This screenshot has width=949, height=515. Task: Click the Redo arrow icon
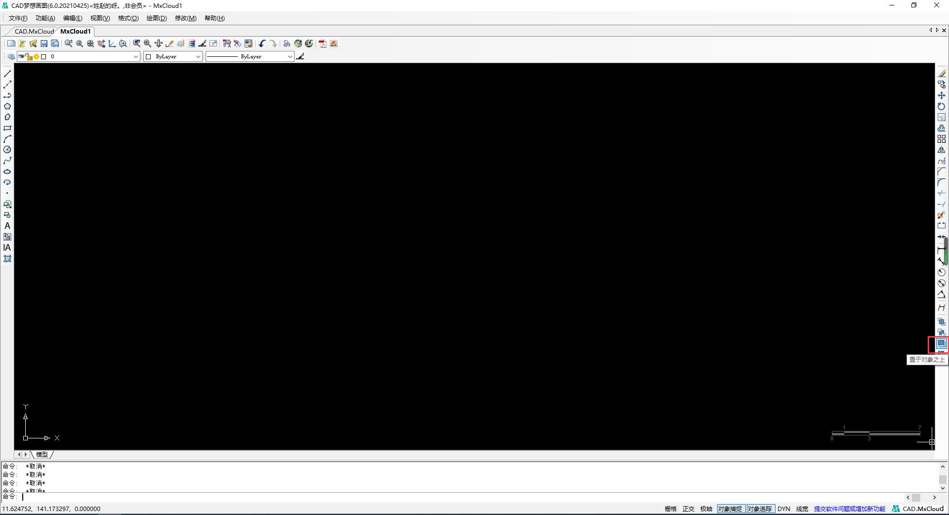pyautogui.click(x=273, y=43)
